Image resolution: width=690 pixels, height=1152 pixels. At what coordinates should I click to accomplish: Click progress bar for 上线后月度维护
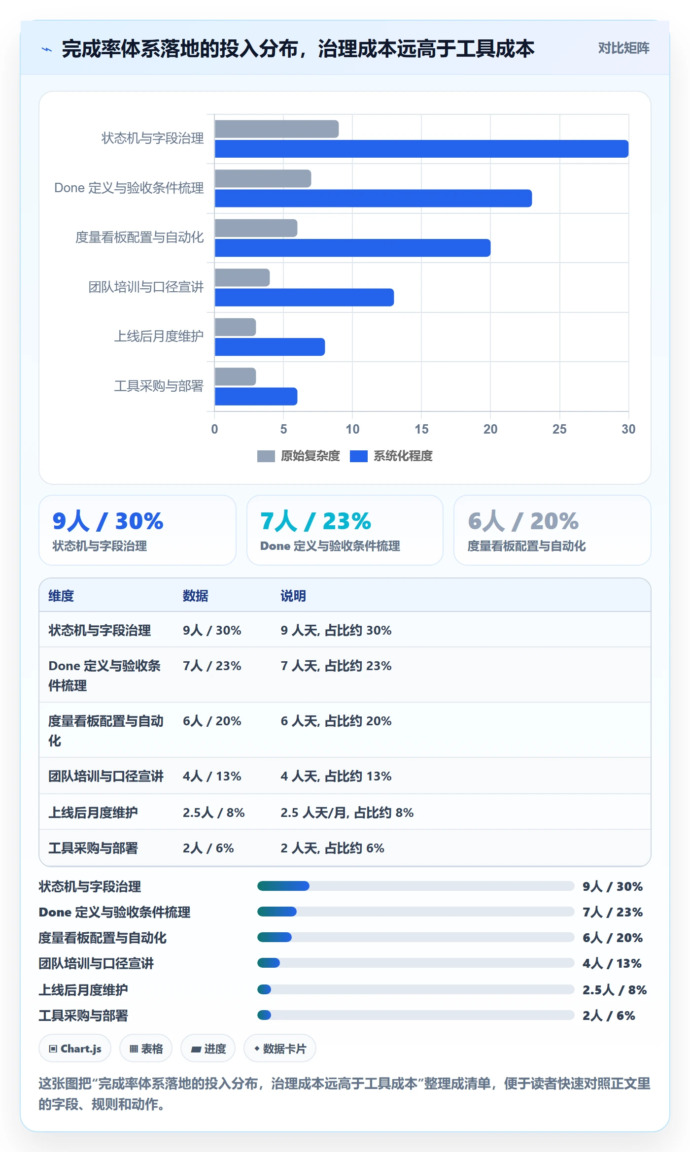point(415,989)
